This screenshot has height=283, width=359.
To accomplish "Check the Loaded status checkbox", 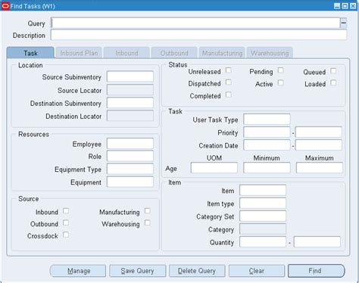I will click(333, 82).
